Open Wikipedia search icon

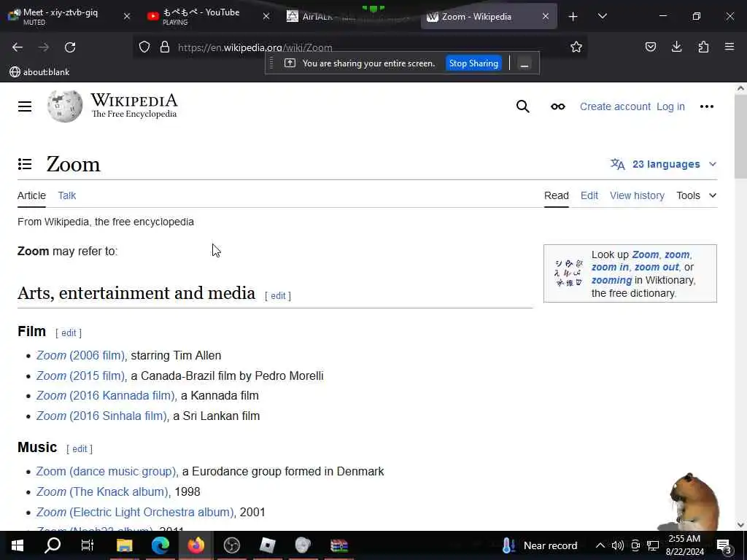coord(522,106)
